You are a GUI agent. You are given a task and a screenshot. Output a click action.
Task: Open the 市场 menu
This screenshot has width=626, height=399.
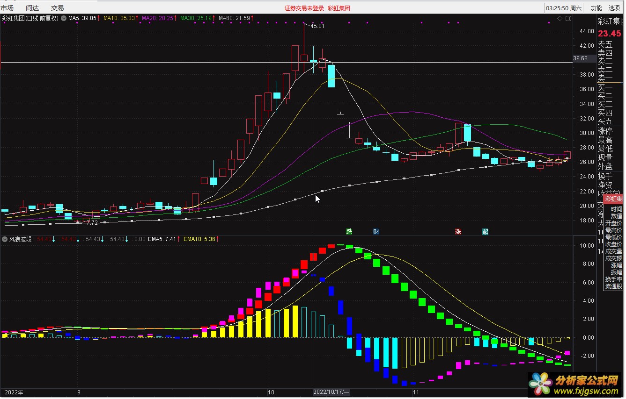(x=7, y=8)
